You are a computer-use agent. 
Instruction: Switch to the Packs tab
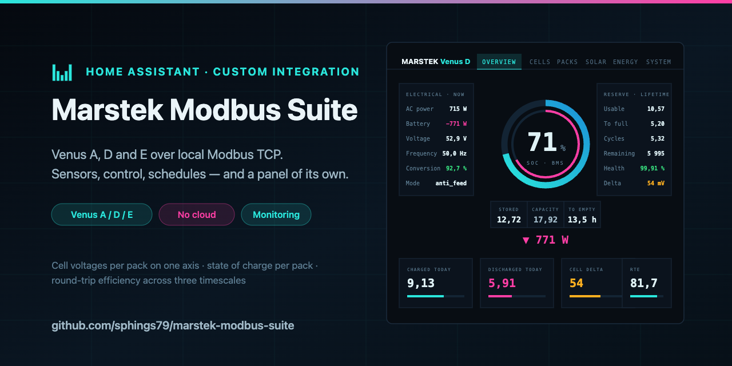[567, 62]
